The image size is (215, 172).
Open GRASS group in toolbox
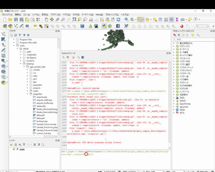click(x=182, y=101)
